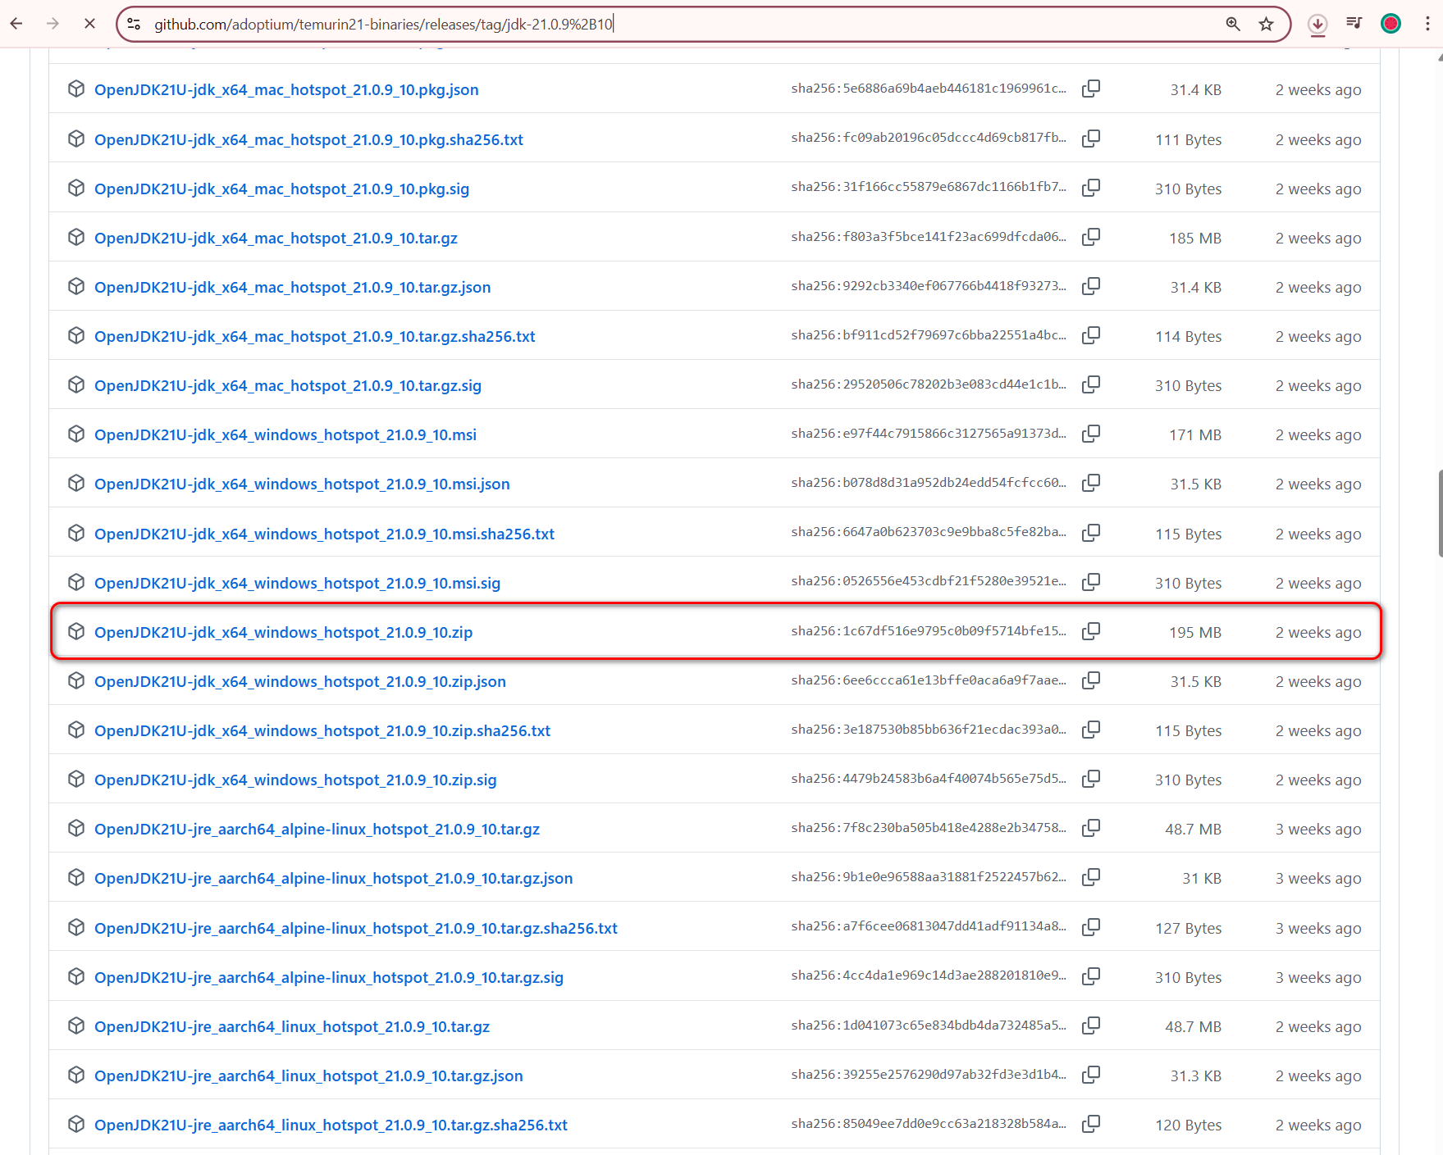The width and height of the screenshot is (1443, 1155).
Task: Select the 195 MB size text
Action: coord(1195,633)
